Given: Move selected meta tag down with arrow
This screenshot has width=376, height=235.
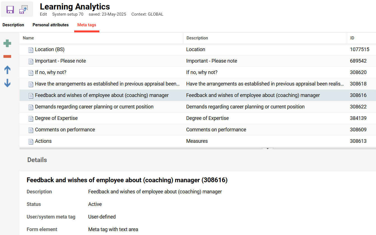Looking at the screenshot, I should [x=7, y=83].
